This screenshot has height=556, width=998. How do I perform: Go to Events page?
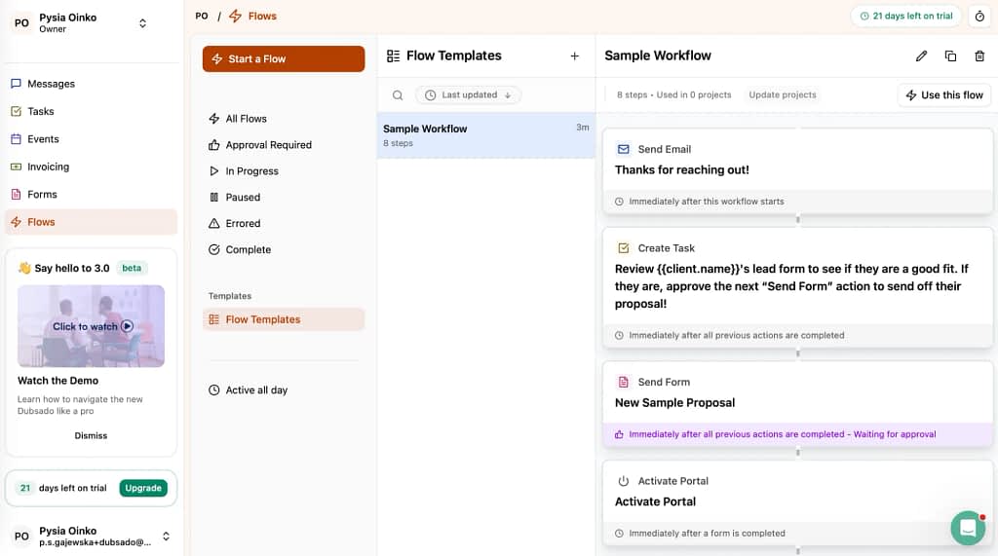tap(91, 138)
